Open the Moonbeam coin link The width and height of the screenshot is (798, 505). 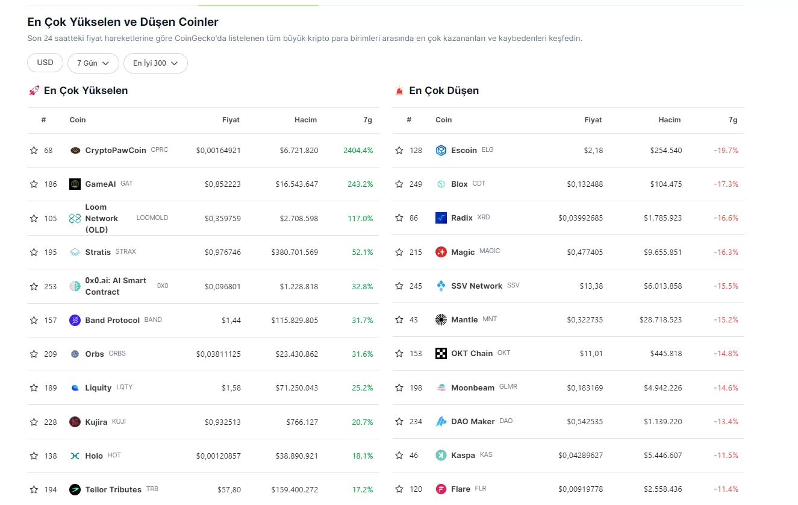472,388
